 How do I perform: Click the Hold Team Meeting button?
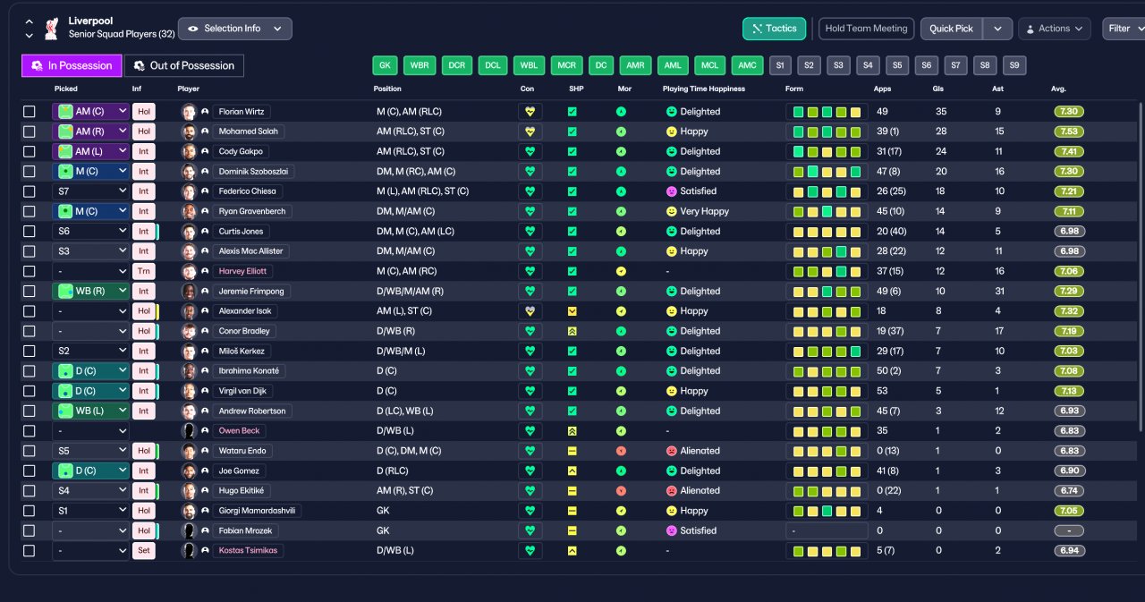click(x=867, y=29)
